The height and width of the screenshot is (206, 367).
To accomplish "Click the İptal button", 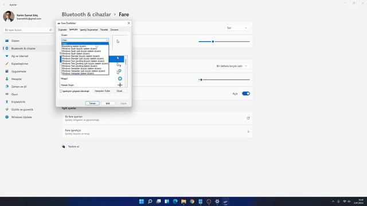I will [x=108, y=103].
